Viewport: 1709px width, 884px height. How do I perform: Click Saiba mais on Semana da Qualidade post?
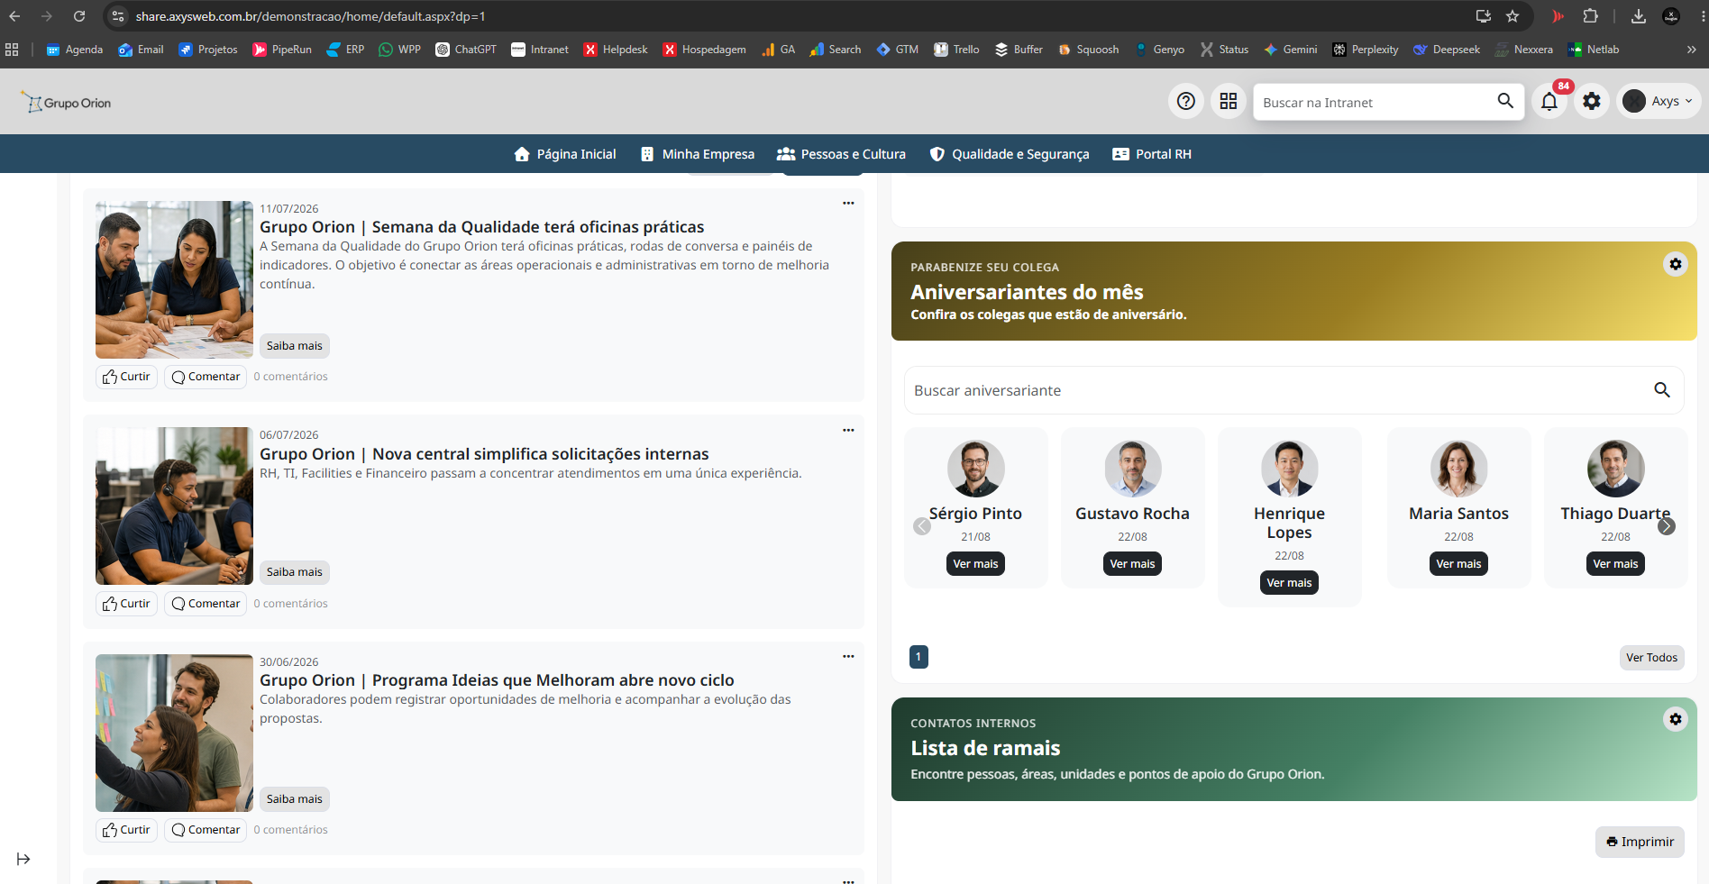tap(294, 346)
